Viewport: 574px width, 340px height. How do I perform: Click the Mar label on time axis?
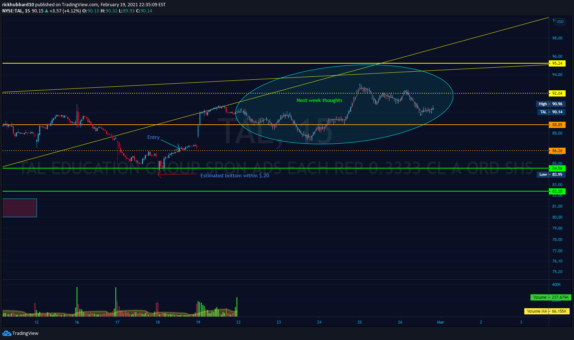(x=440, y=322)
